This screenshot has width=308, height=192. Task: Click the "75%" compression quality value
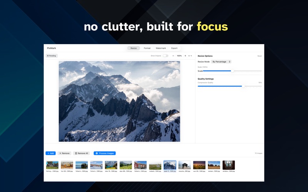tap(260, 83)
